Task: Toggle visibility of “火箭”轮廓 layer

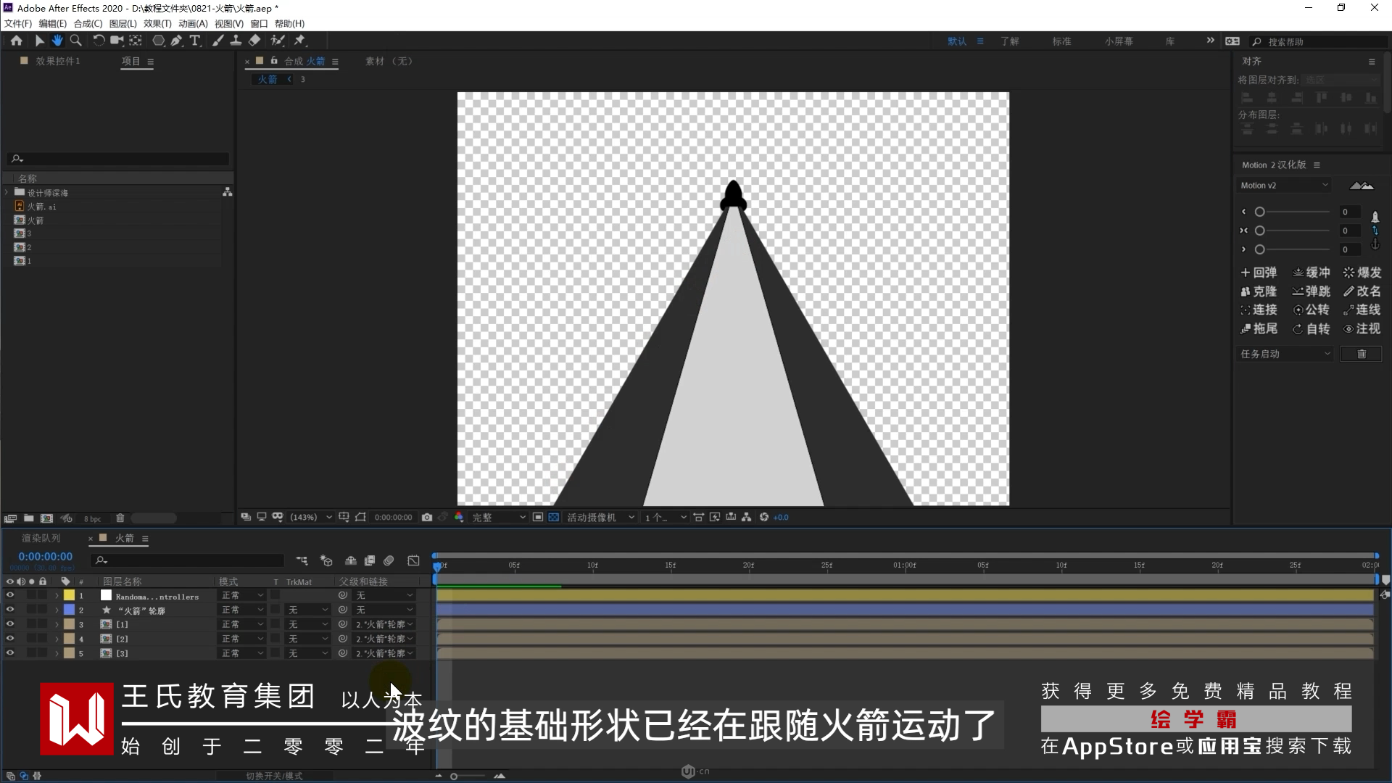Action: 10,610
